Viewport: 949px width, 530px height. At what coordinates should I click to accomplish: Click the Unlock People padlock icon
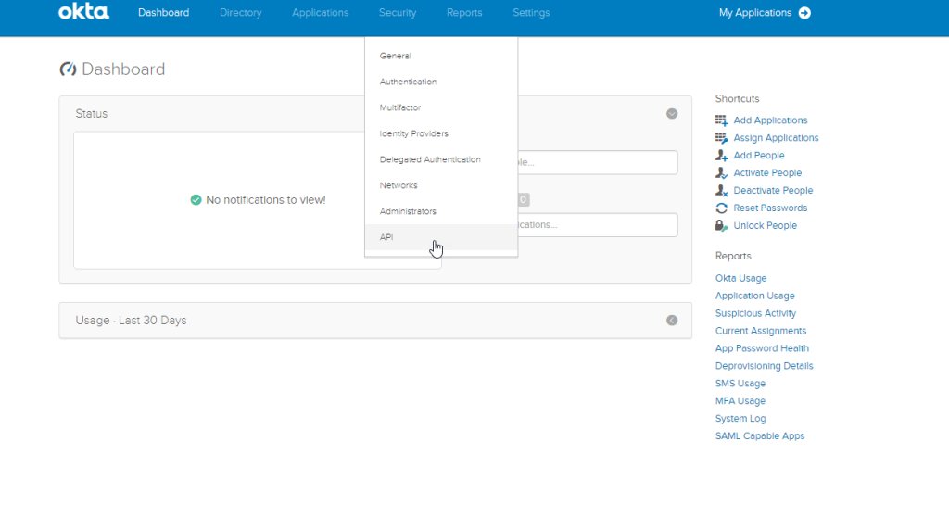pyautogui.click(x=721, y=226)
